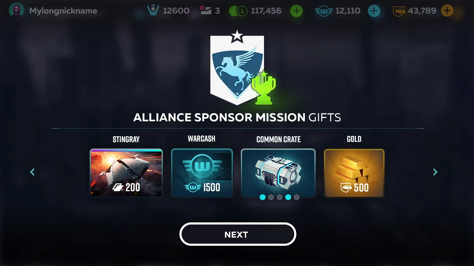Screen dimensions: 474x266
Task: Tap the blue plus to add Warcash
Action: point(374,11)
